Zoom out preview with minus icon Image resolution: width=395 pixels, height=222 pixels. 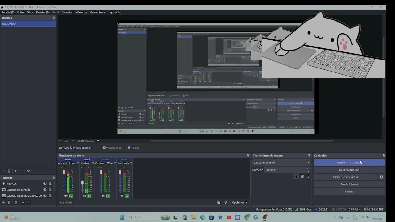[x=60, y=141]
